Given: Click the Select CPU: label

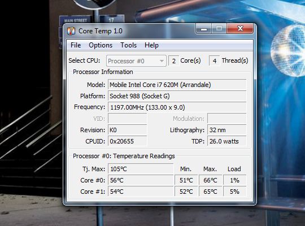Looking at the screenshot, I should pyautogui.click(x=84, y=60).
